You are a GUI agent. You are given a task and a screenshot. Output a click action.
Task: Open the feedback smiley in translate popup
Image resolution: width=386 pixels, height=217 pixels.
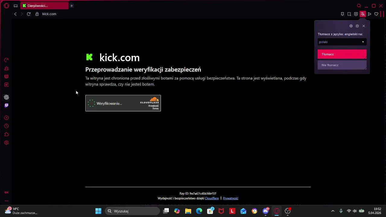coord(357,26)
